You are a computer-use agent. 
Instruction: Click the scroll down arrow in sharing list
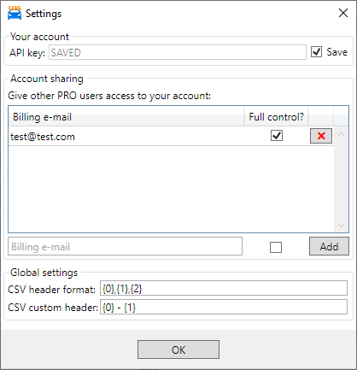(341, 226)
